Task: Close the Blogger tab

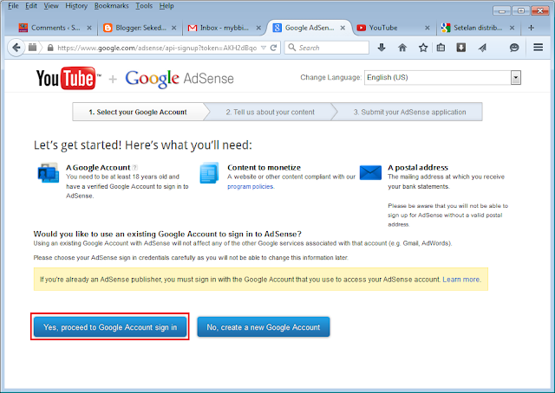Action: tap(173, 28)
